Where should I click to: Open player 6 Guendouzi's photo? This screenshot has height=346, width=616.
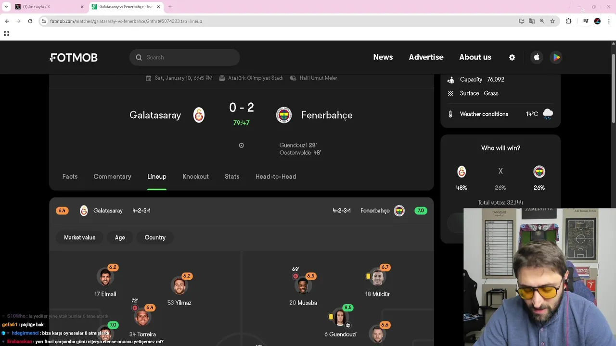click(340, 318)
